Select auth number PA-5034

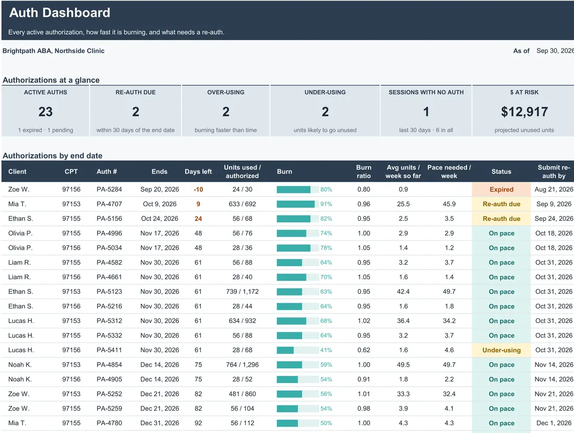(109, 248)
